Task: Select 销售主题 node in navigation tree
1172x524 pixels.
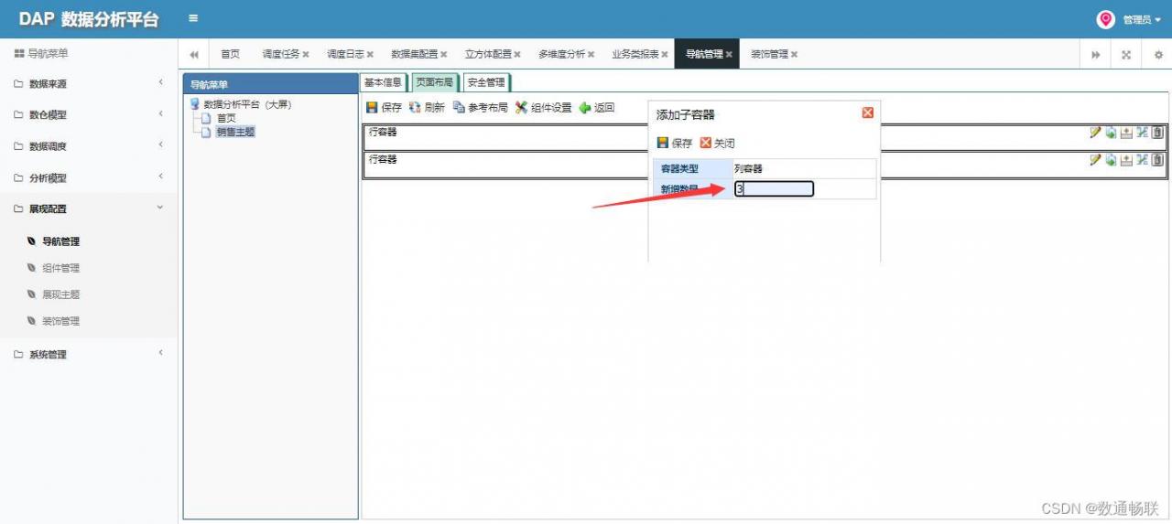Action: (235, 132)
